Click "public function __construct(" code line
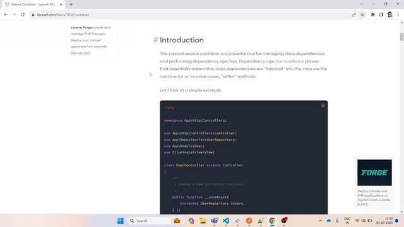This screenshot has height=227, width=404. coord(201,197)
